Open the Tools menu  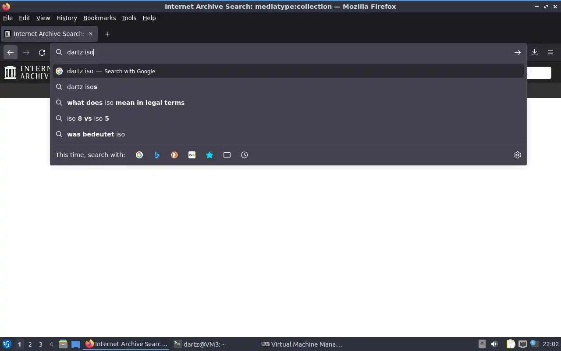(x=129, y=18)
